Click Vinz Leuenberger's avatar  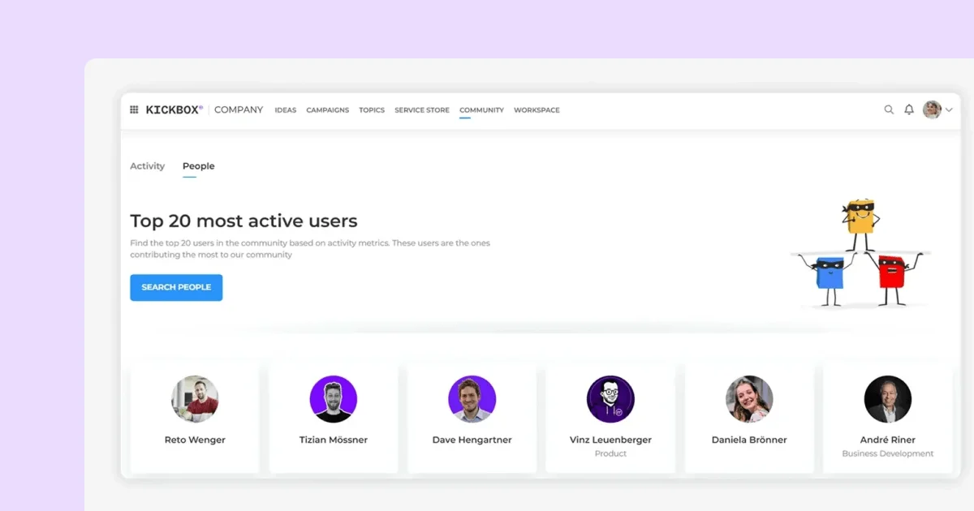pos(610,398)
